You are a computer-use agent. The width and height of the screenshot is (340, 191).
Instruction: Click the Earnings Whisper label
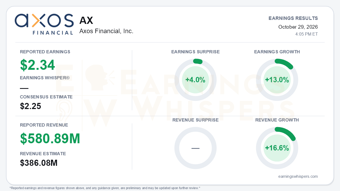click(45, 78)
